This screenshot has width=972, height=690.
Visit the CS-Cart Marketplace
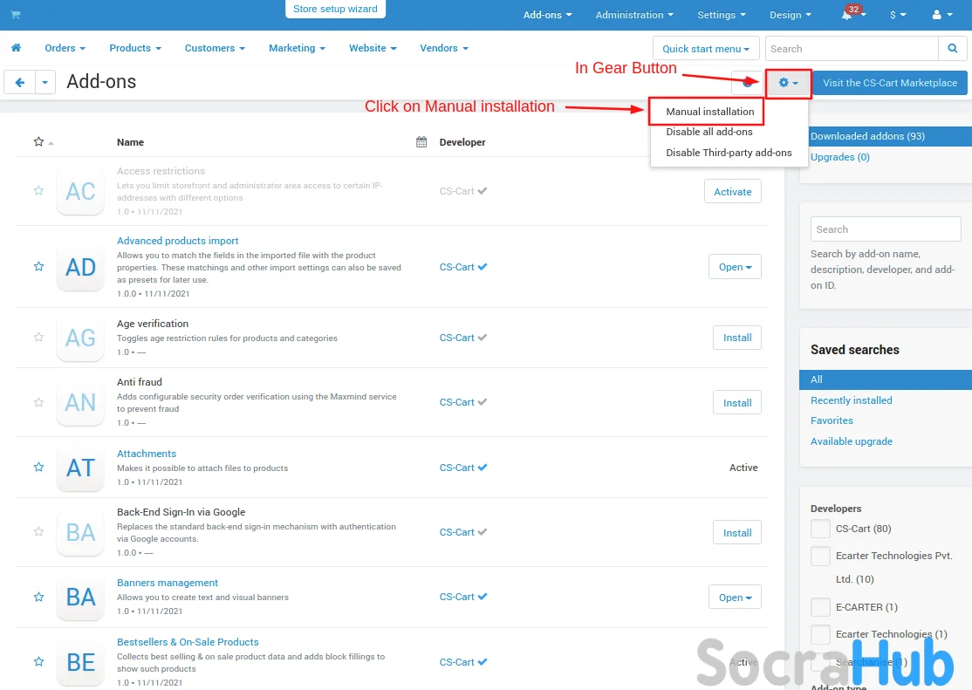pos(890,83)
